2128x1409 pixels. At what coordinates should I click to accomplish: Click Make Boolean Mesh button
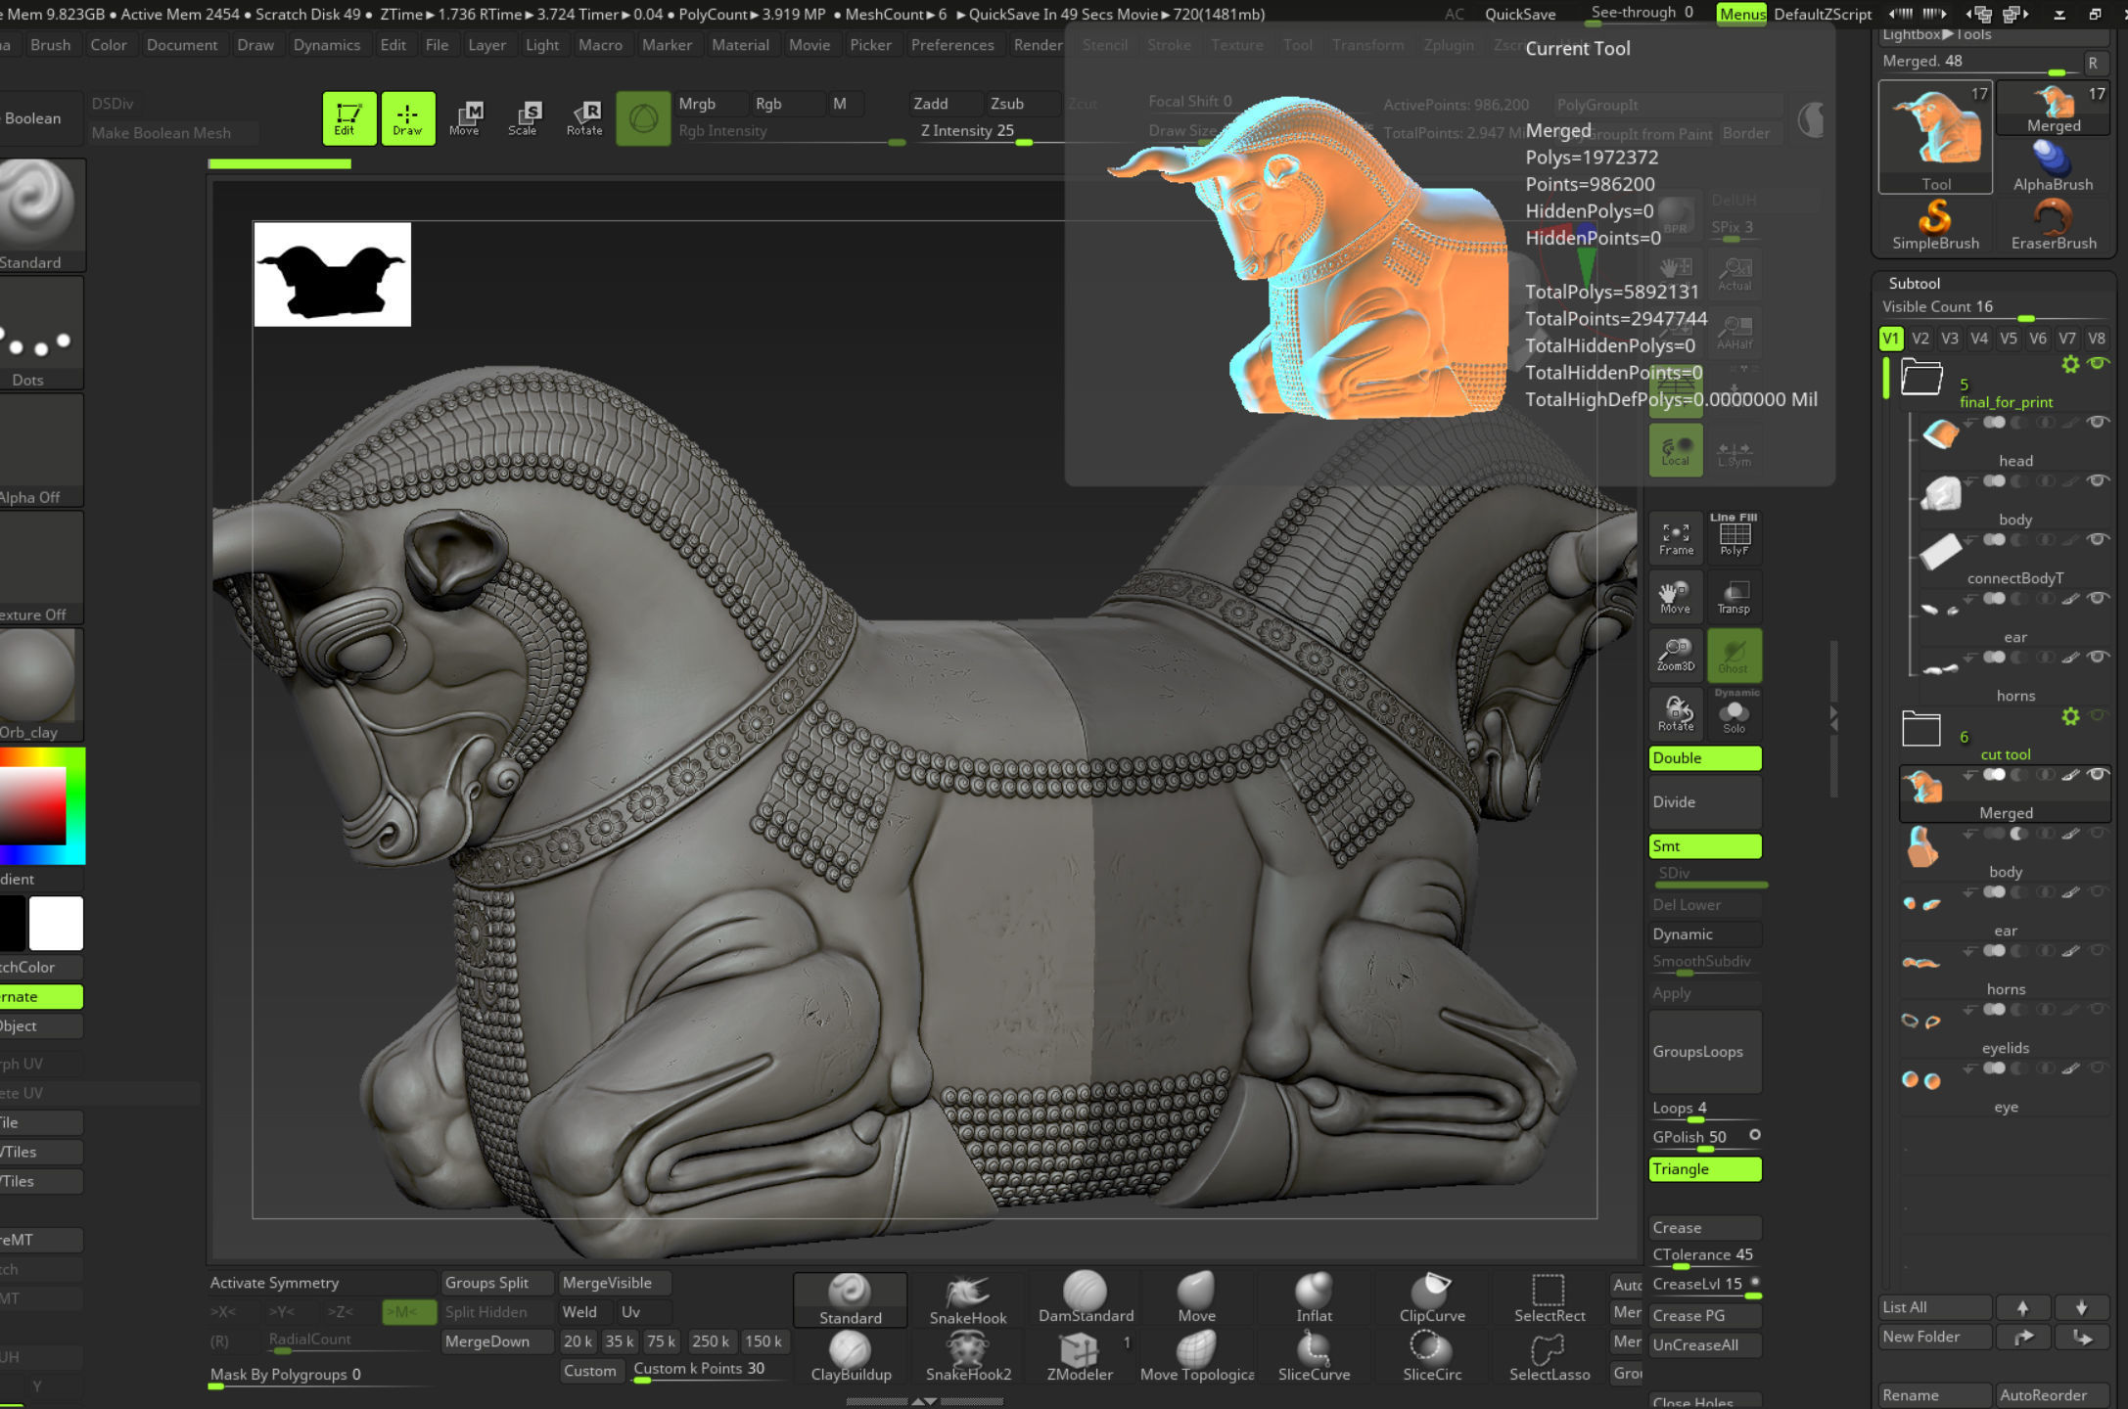(172, 133)
